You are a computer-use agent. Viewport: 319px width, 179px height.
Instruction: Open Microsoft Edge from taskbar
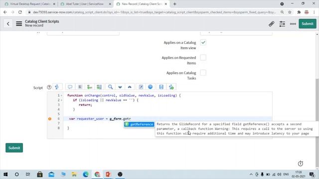86,175
